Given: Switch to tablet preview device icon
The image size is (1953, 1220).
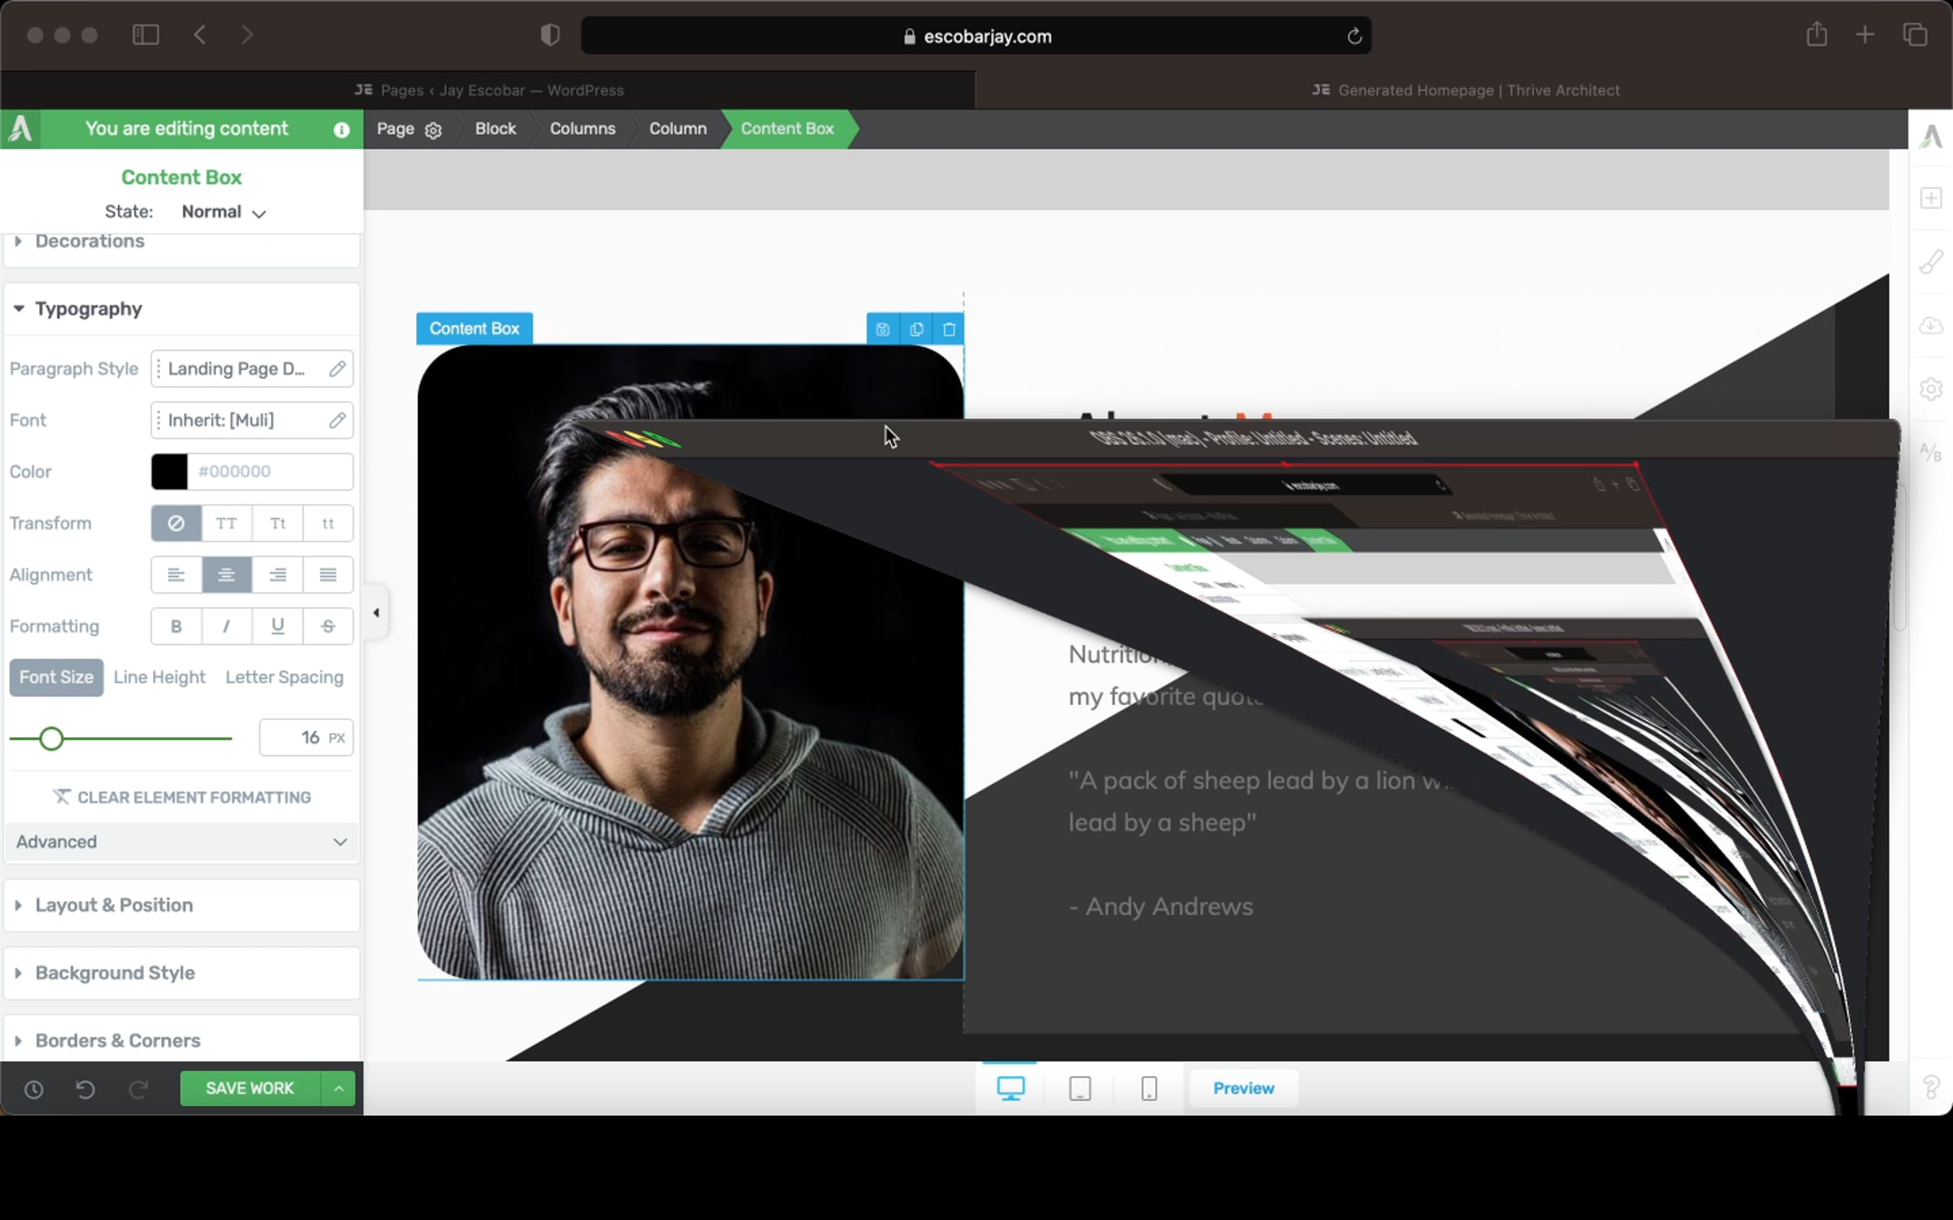Looking at the screenshot, I should coord(1080,1088).
